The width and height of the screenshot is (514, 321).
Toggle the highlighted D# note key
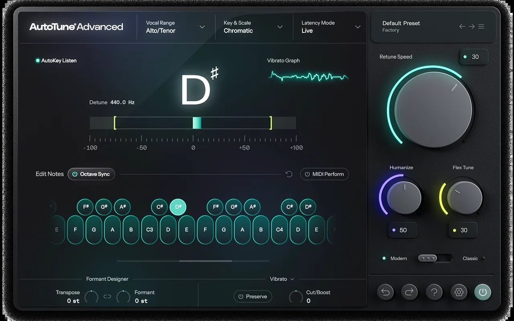click(178, 207)
